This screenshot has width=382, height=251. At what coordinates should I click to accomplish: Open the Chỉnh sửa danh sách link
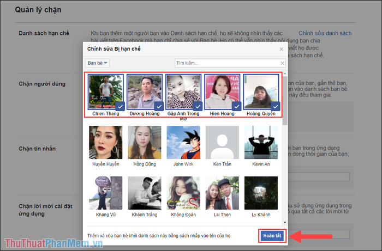coord(325,33)
